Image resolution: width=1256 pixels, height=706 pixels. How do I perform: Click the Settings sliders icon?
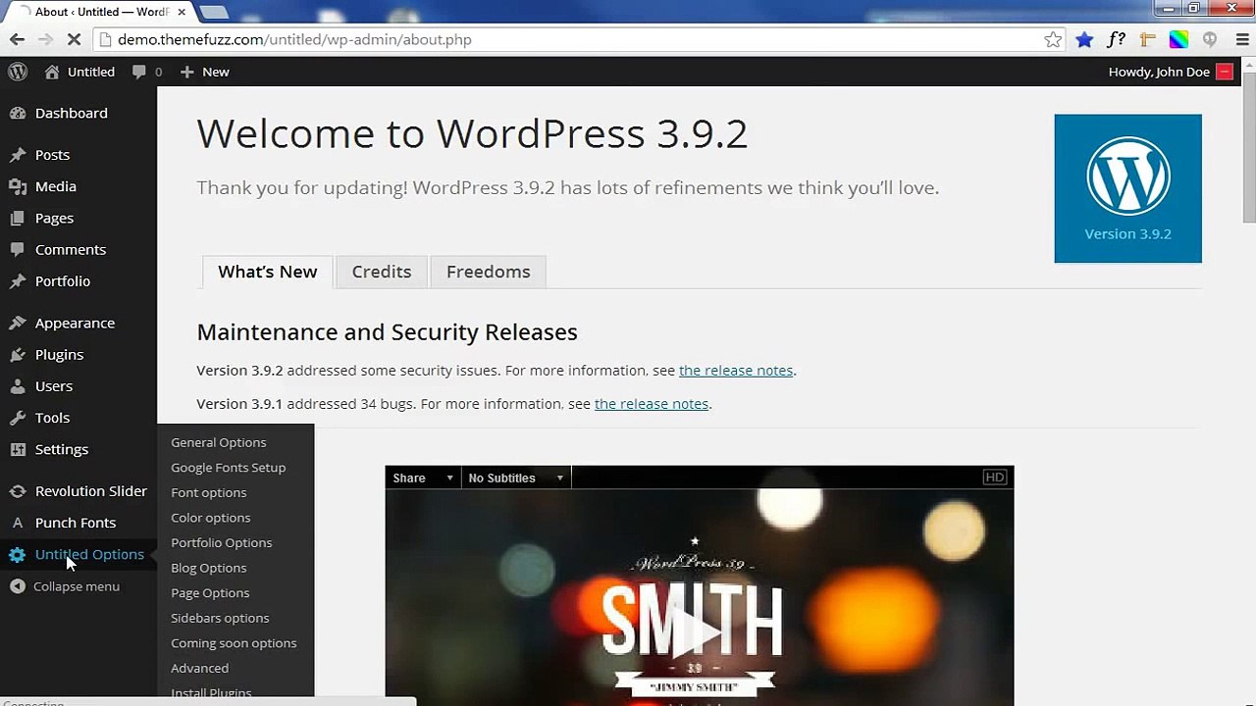click(18, 449)
